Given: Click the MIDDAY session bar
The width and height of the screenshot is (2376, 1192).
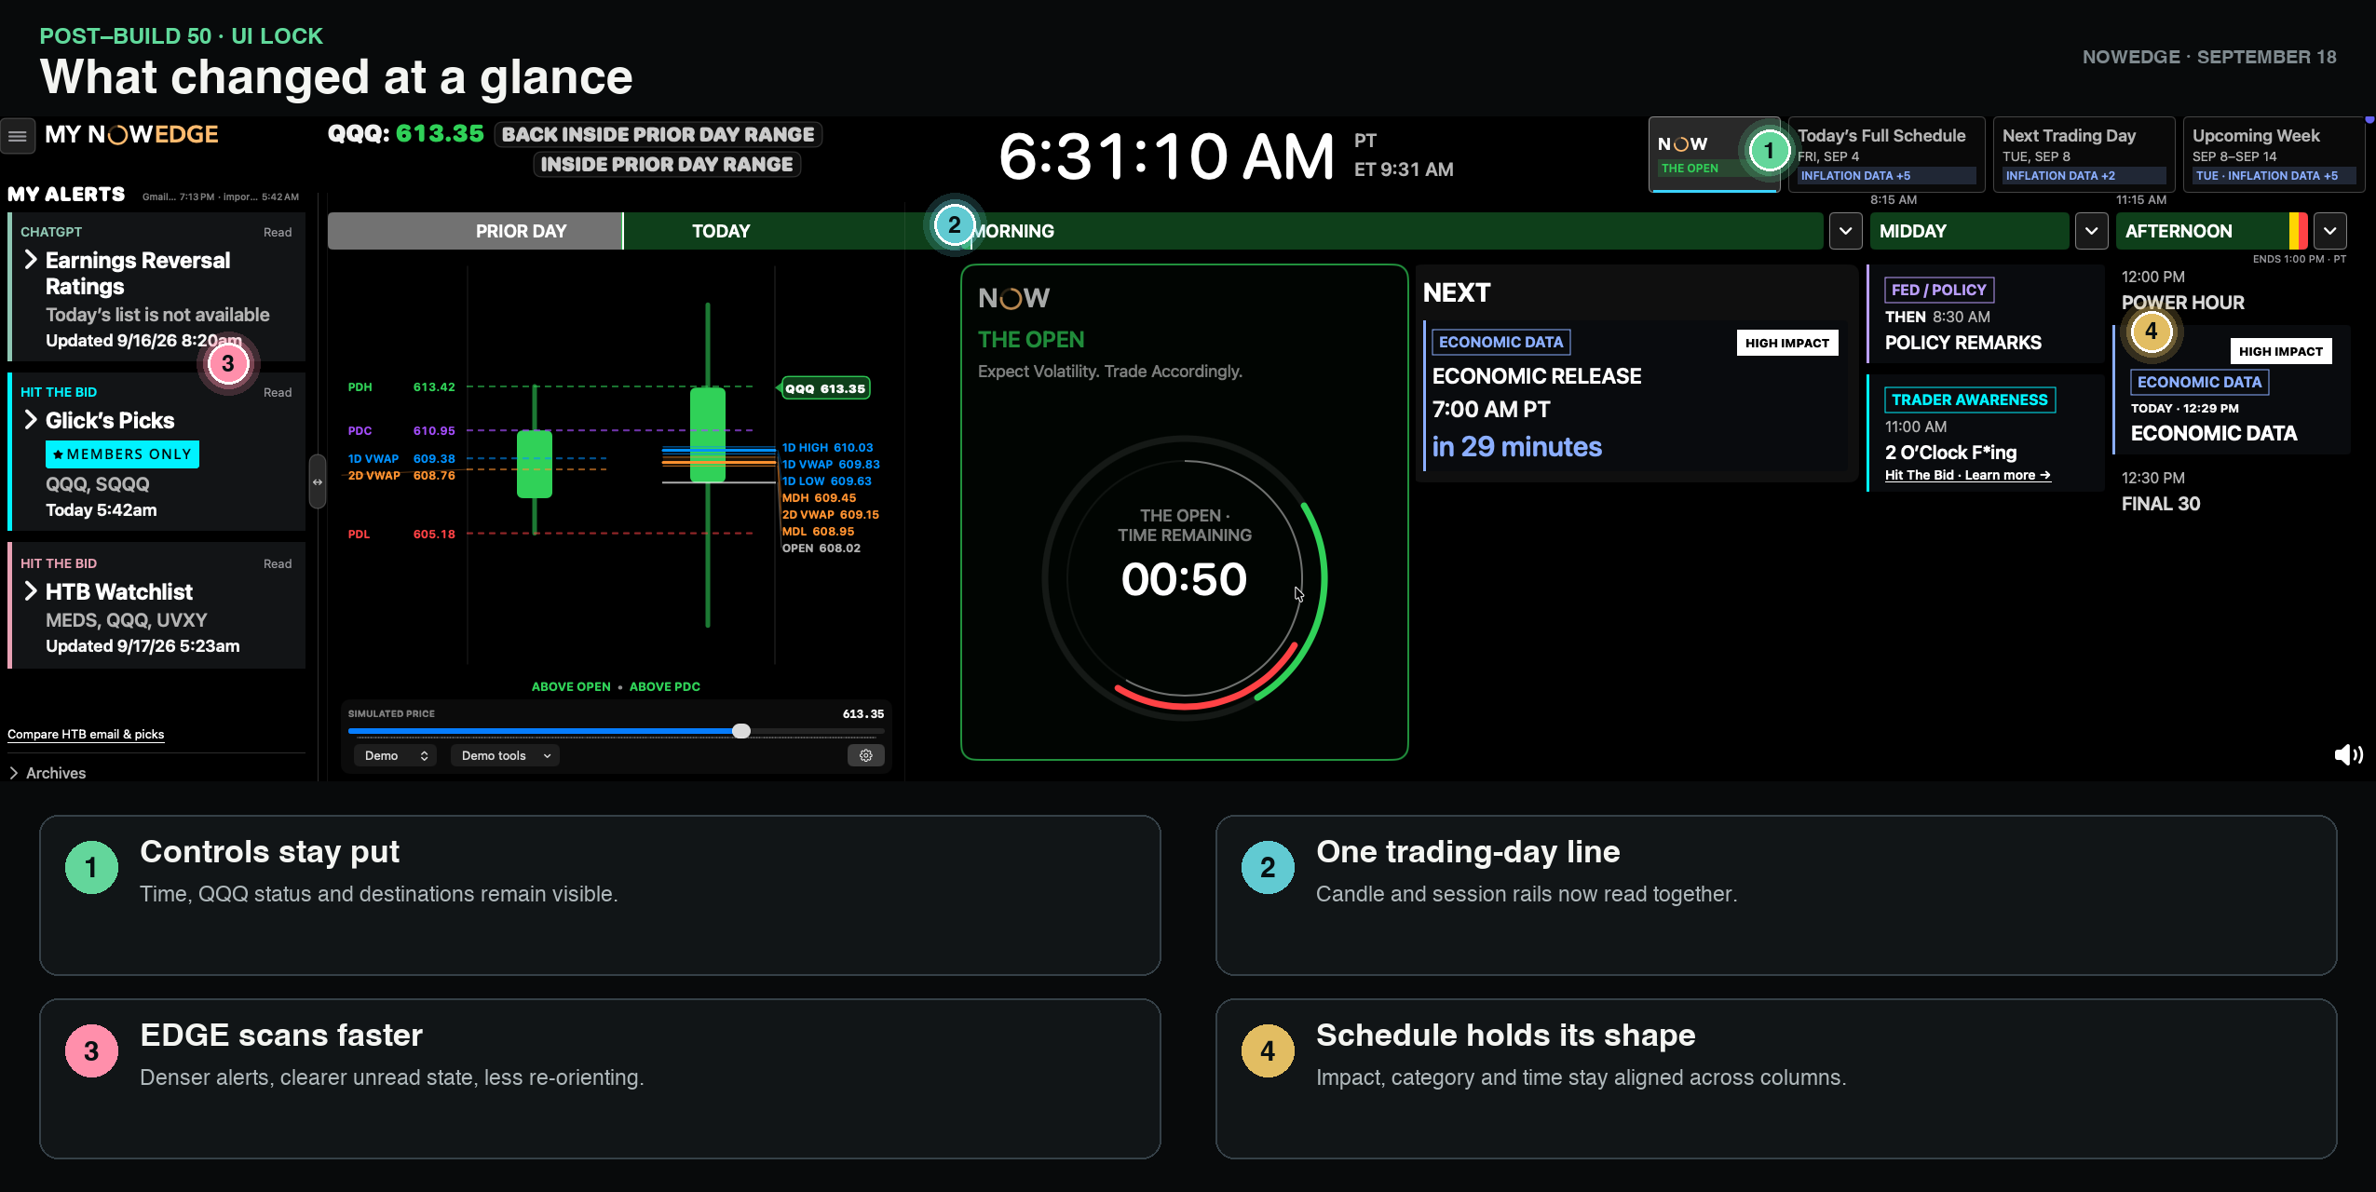Looking at the screenshot, I should (1969, 231).
